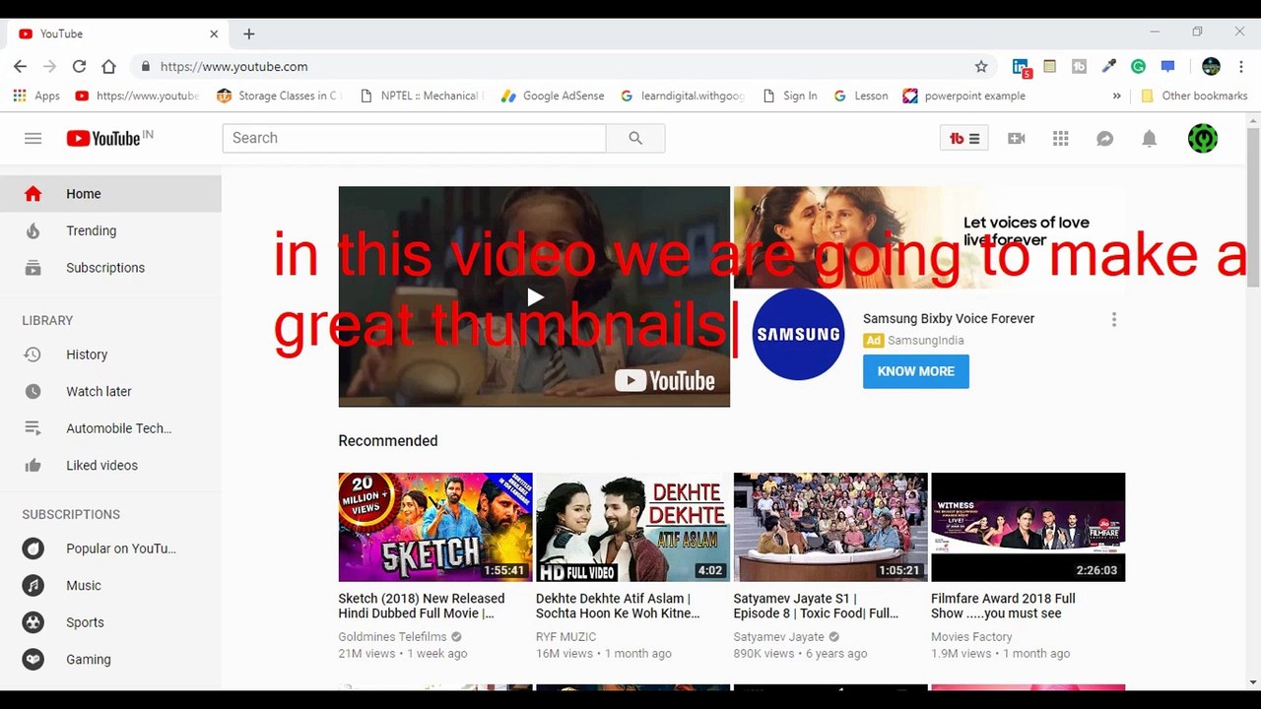Open the Movies Factory channel
The height and width of the screenshot is (709, 1261).
click(x=971, y=637)
